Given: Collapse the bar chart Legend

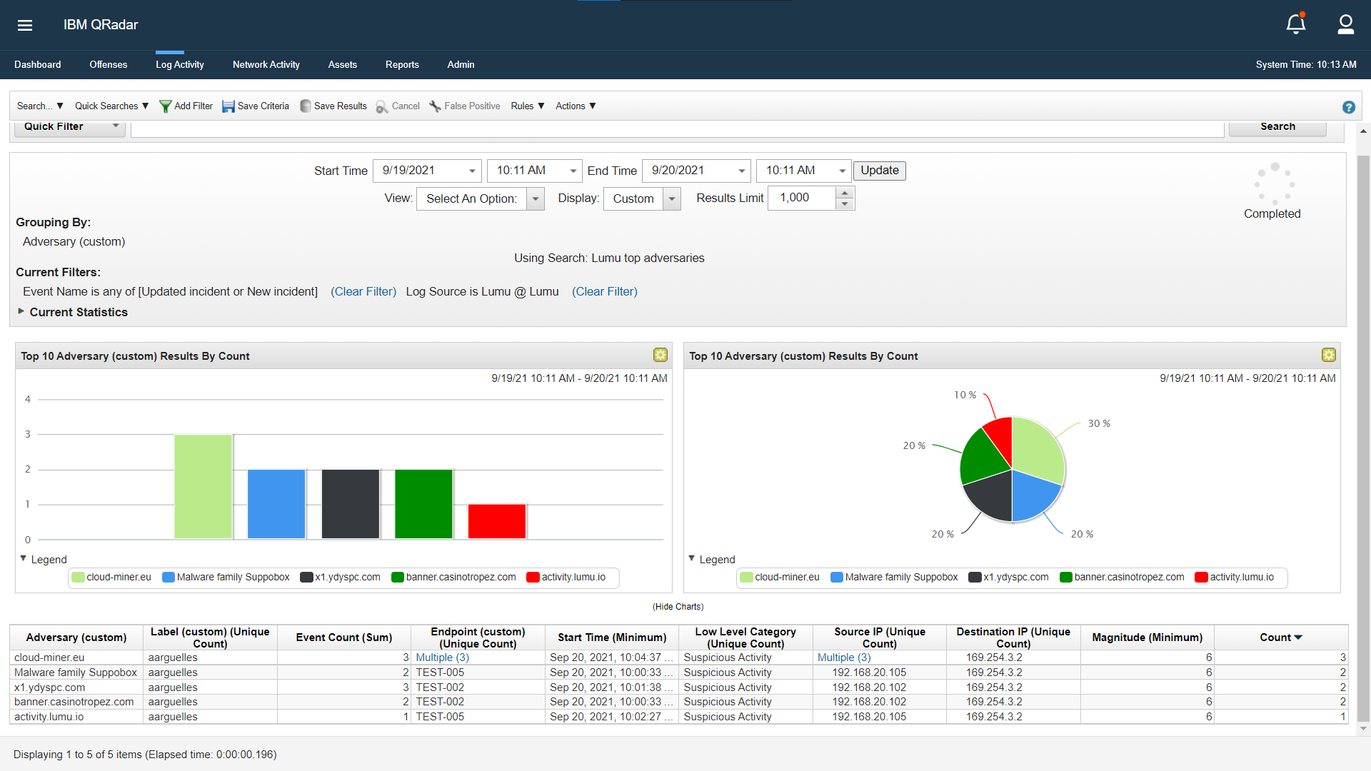Looking at the screenshot, I should pos(24,558).
